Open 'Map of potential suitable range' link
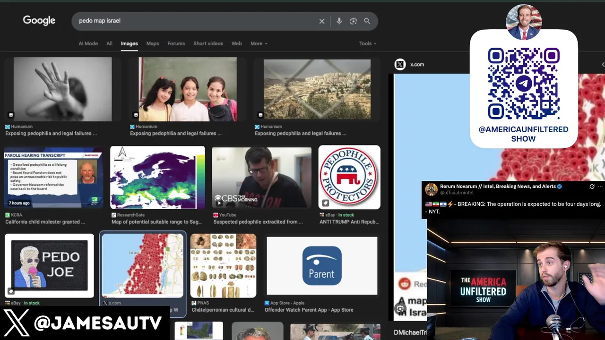The image size is (605, 340). click(156, 222)
